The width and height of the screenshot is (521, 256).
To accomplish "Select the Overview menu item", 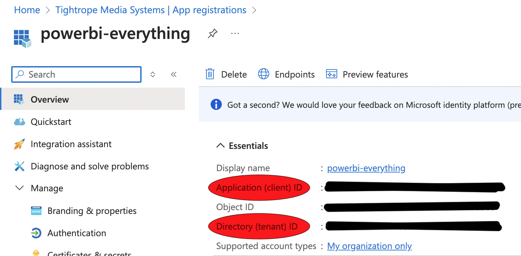I will tap(93, 99).
